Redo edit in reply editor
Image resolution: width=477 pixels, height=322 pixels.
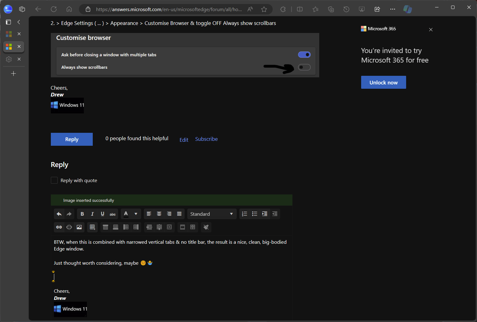[x=69, y=214]
